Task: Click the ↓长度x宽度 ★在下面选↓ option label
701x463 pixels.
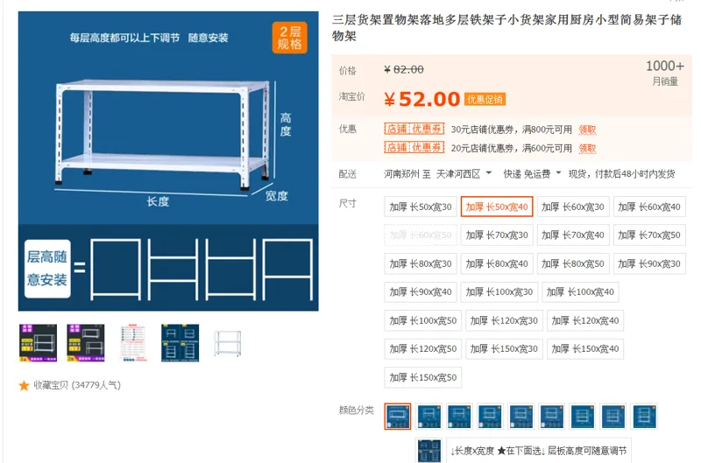Action: click(x=539, y=451)
